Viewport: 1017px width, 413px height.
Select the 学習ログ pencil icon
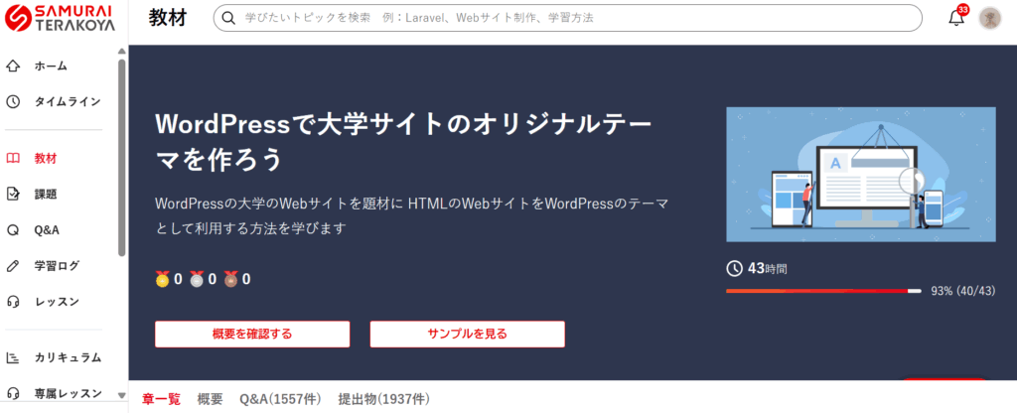pos(14,266)
